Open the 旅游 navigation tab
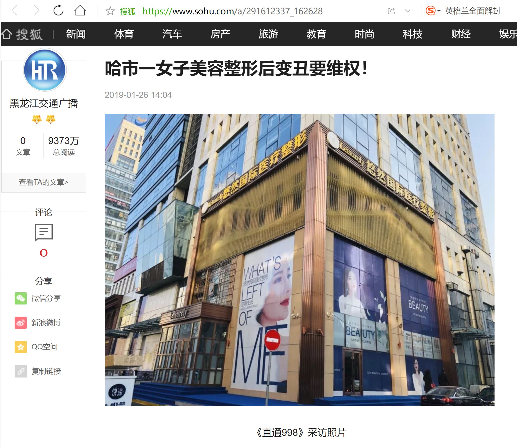 tap(269, 34)
